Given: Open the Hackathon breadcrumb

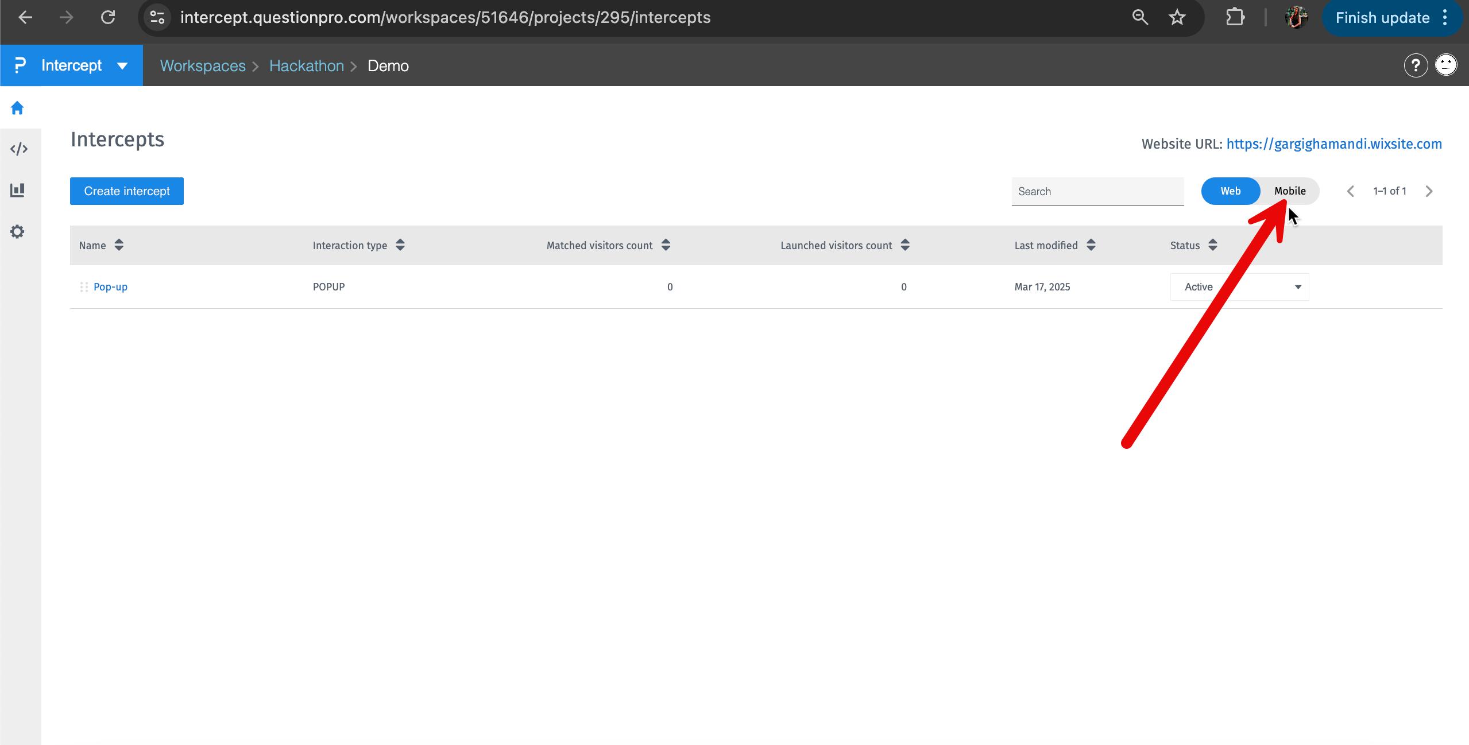Looking at the screenshot, I should tap(307, 66).
